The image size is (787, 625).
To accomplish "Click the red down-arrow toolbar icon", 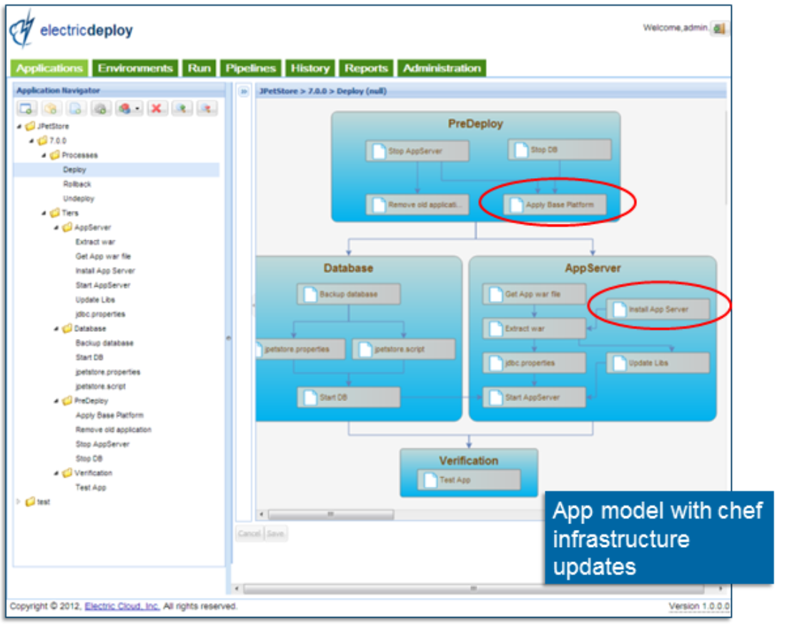I will click(x=207, y=108).
